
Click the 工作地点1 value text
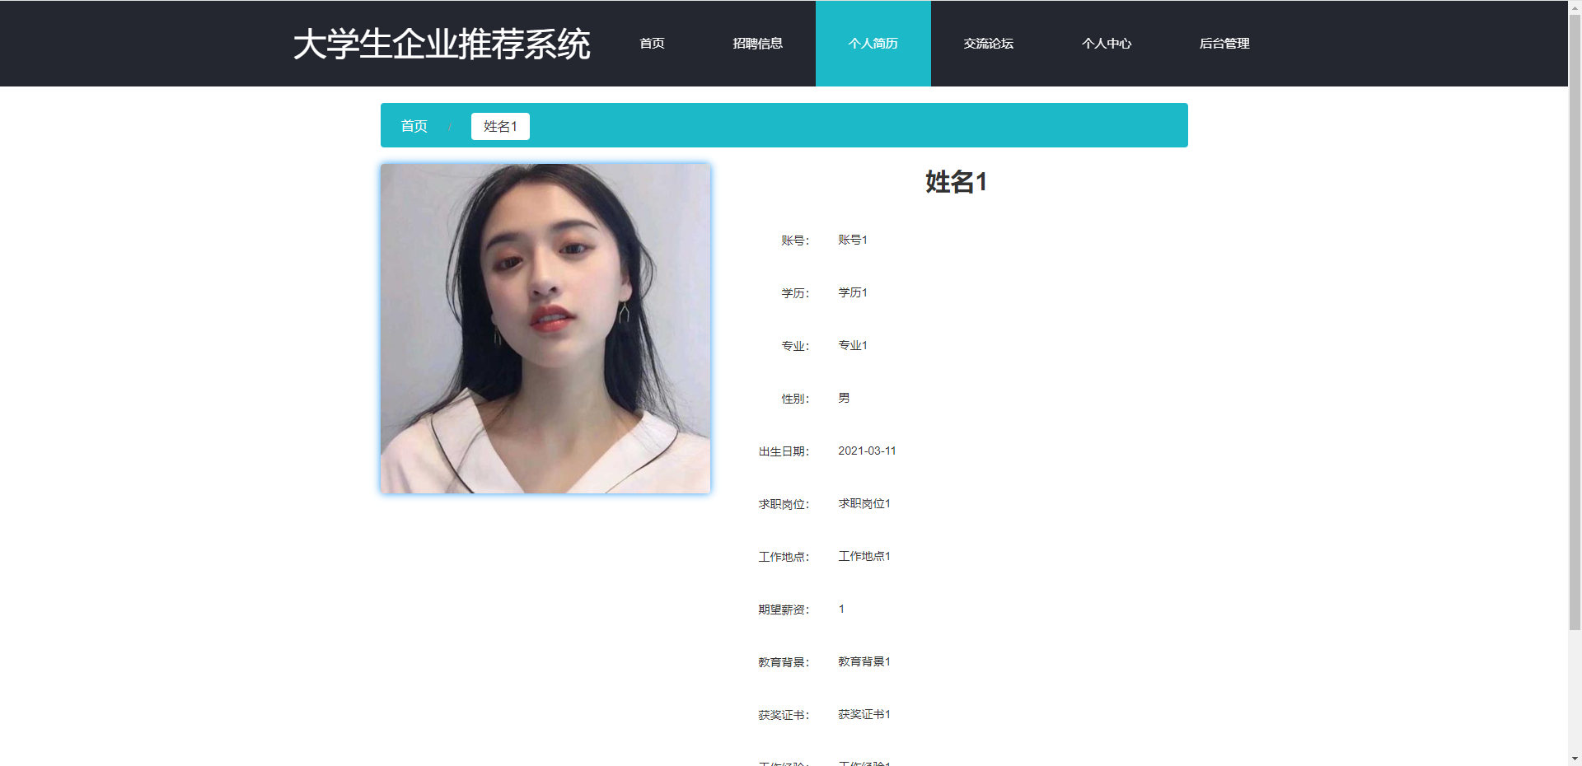click(x=864, y=556)
